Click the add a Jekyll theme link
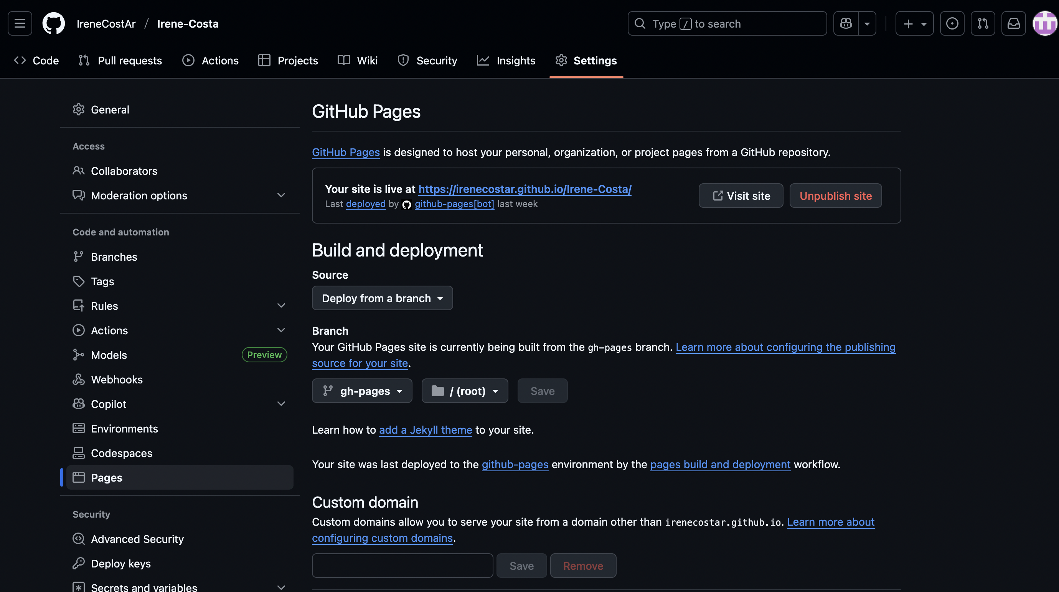This screenshot has height=592, width=1059. pyautogui.click(x=426, y=430)
